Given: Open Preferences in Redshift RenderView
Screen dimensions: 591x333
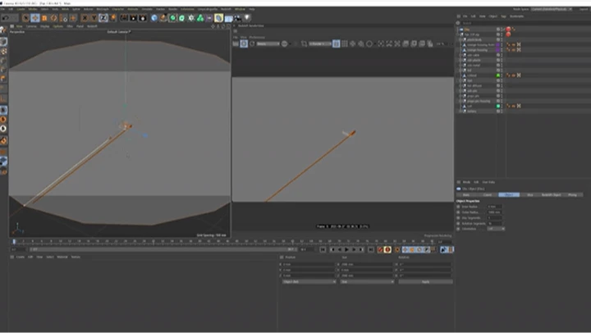Looking at the screenshot, I should (257, 37).
